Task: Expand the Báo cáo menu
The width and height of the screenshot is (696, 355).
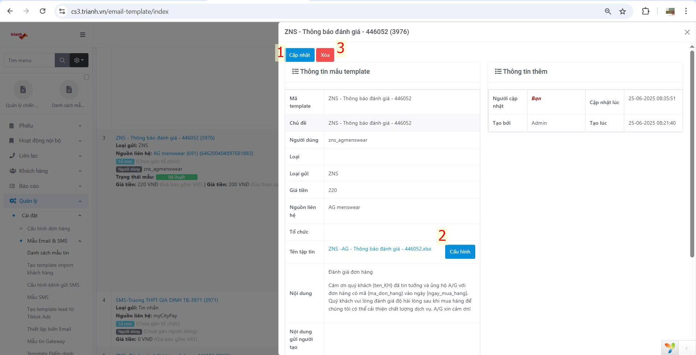Action: tap(46, 186)
